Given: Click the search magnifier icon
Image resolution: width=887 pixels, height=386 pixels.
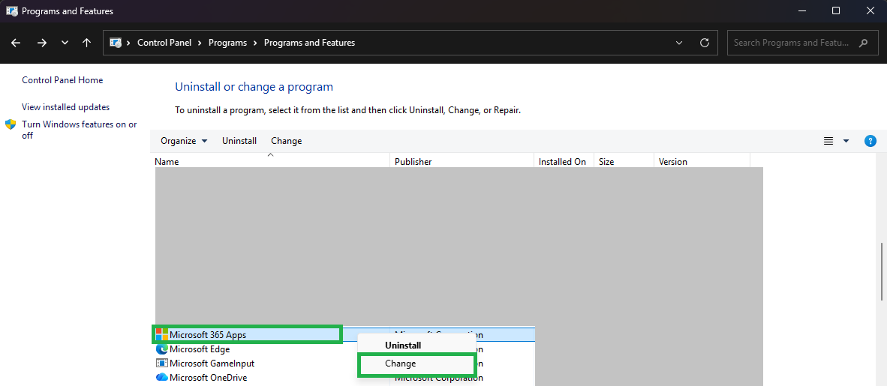Looking at the screenshot, I should tap(863, 43).
